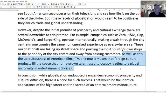Screen dimensions: 166x93
Task: Expand the Table grid dropdown arrow
Action: point(47,4)
